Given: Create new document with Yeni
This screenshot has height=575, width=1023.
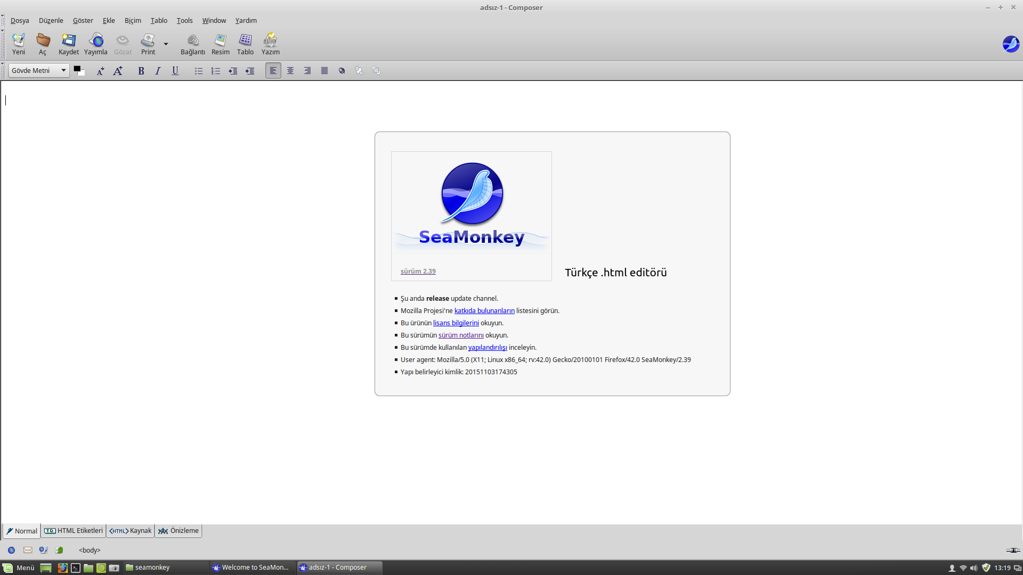Looking at the screenshot, I should click(19, 44).
